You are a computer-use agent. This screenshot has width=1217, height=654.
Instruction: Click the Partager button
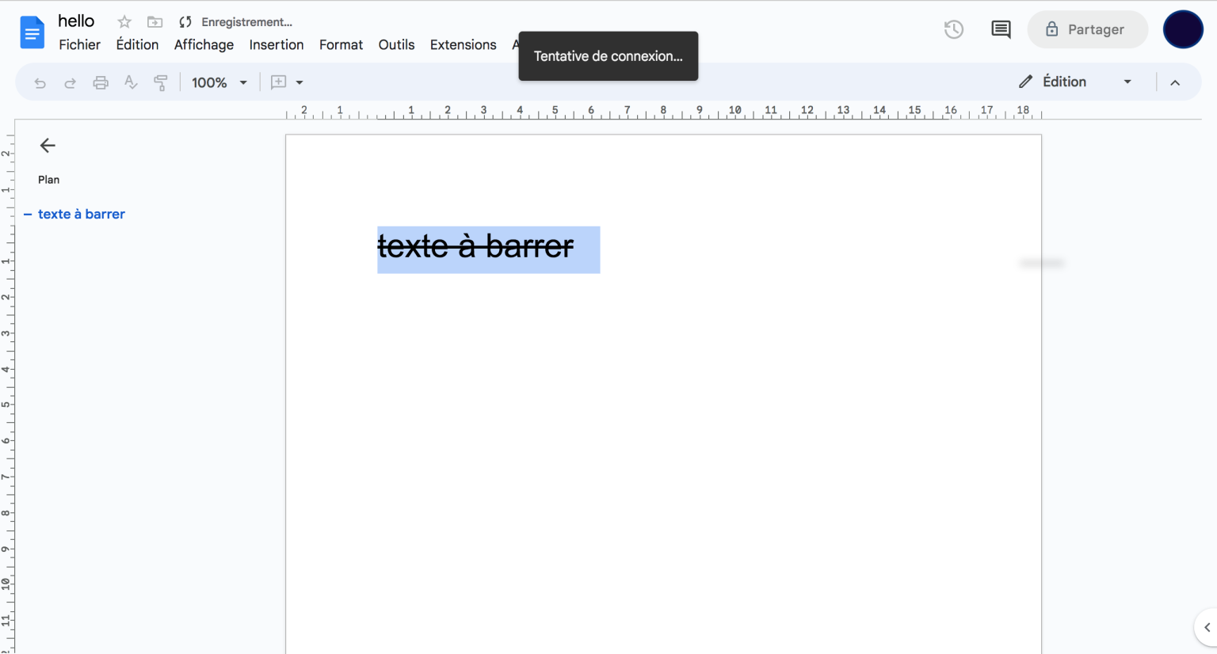point(1087,29)
